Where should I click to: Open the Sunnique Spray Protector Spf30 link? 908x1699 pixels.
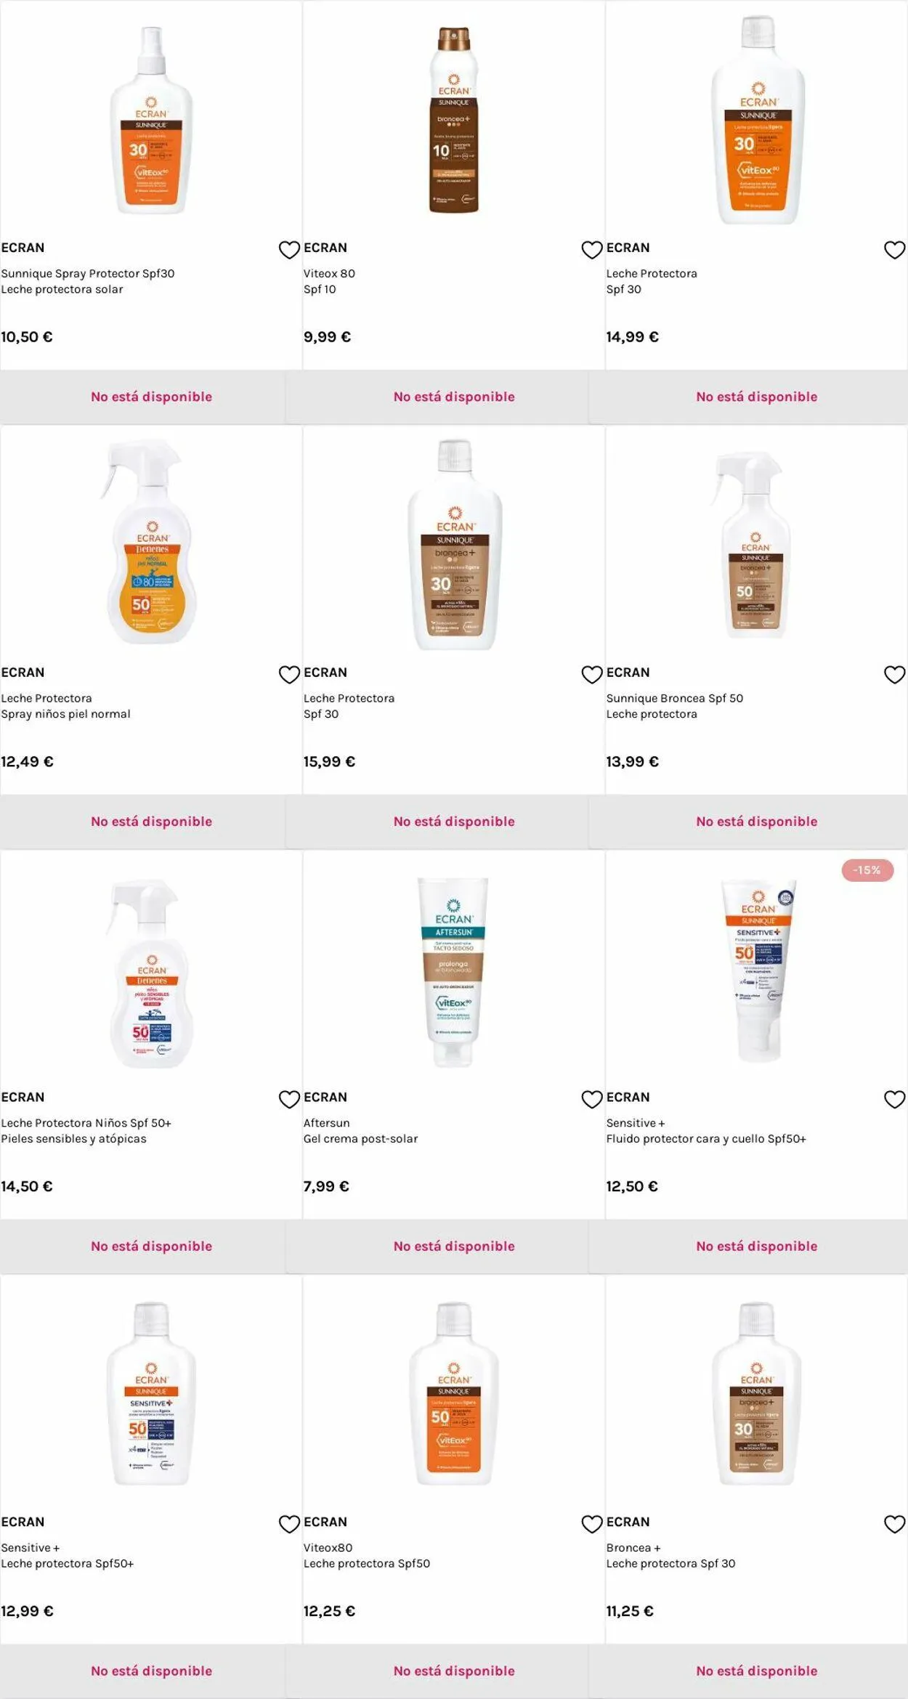coord(88,274)
